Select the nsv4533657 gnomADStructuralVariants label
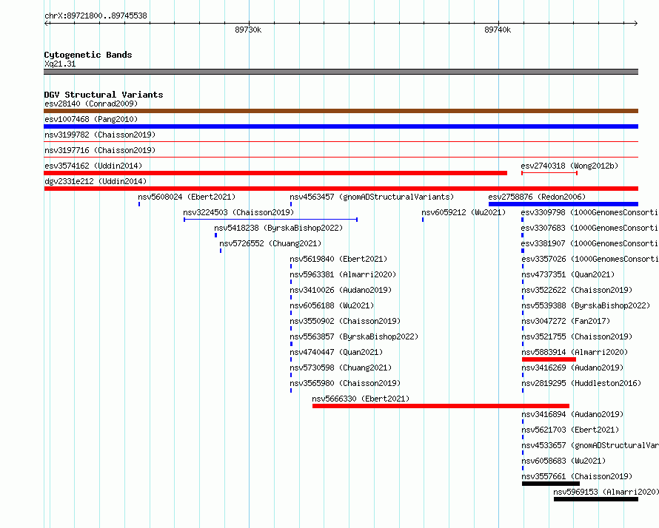The height and width of the screenshot is (528, 659). click(x=590, y=445)
